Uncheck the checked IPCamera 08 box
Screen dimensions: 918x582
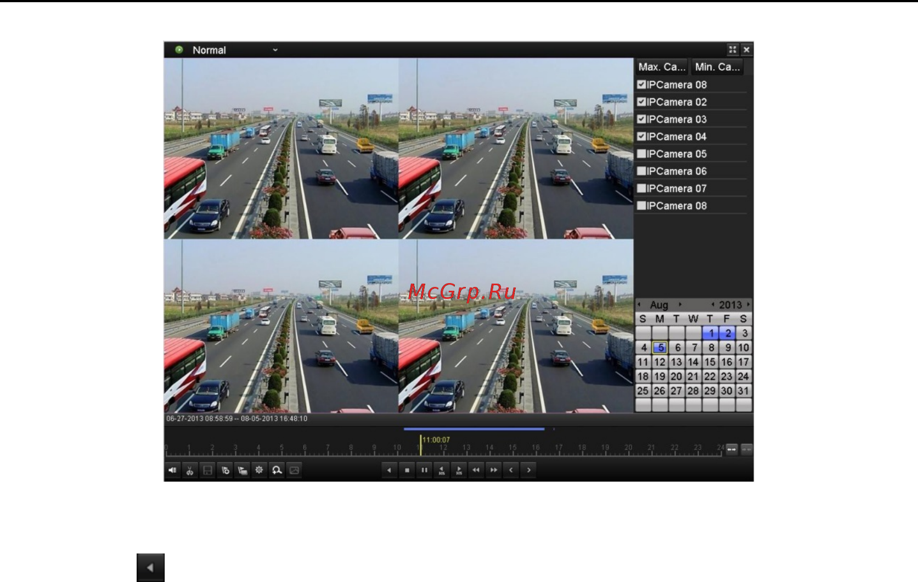(641, 84)
